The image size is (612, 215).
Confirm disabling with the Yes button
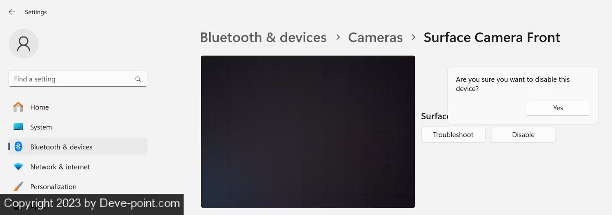[558, 108]
